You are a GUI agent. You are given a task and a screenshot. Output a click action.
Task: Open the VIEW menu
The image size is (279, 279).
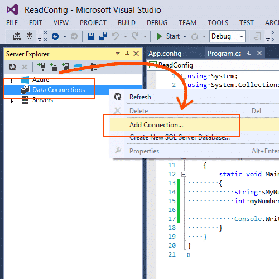click(61, 23)
